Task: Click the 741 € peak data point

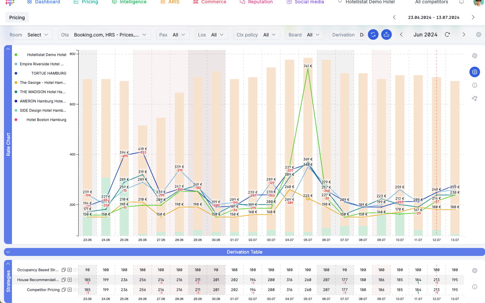Action: point(308,69)
